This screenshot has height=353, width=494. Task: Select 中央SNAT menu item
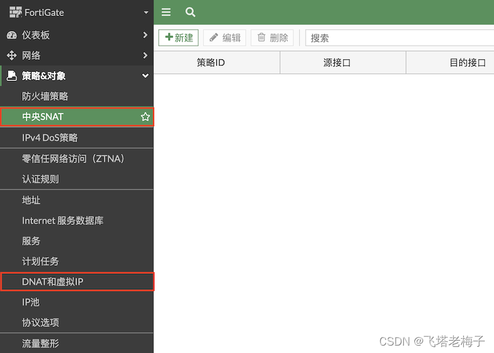coord(77,117)
